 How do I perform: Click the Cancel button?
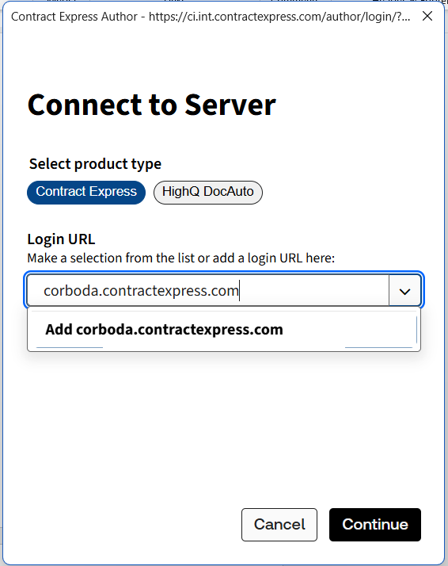(279, 525)
